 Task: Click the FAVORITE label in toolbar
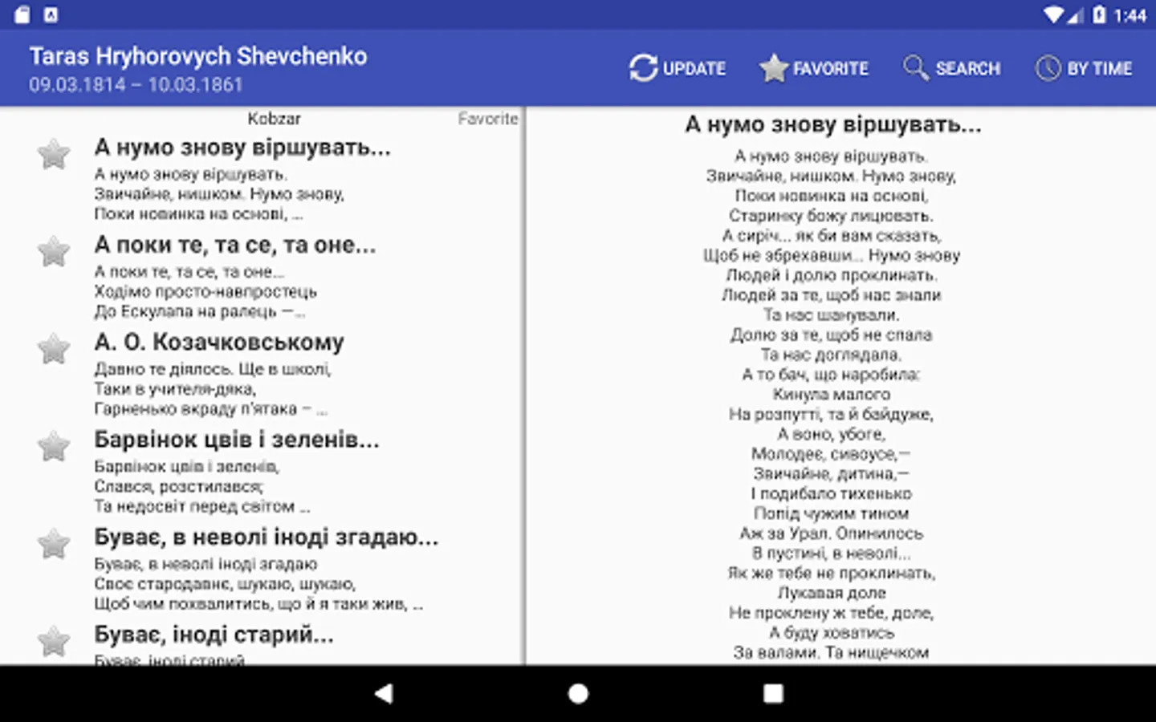831,69
